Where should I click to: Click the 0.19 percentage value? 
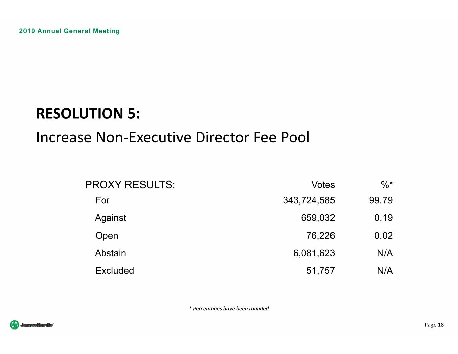[384, 218]
